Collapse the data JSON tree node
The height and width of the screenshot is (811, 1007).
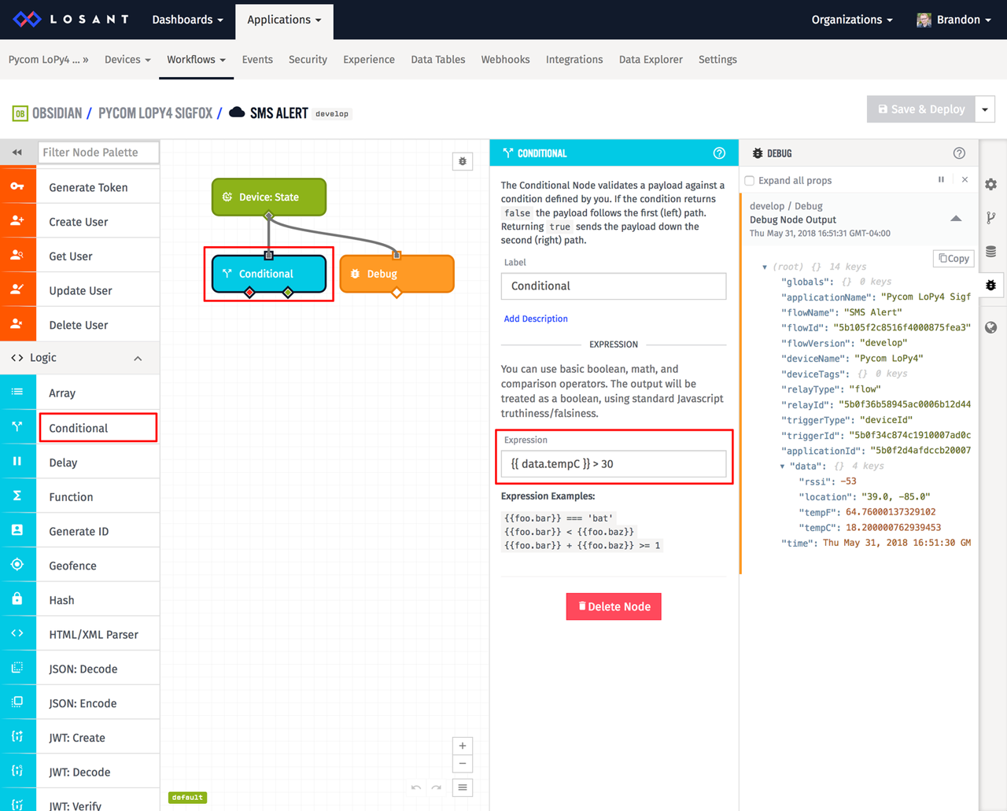782,466
